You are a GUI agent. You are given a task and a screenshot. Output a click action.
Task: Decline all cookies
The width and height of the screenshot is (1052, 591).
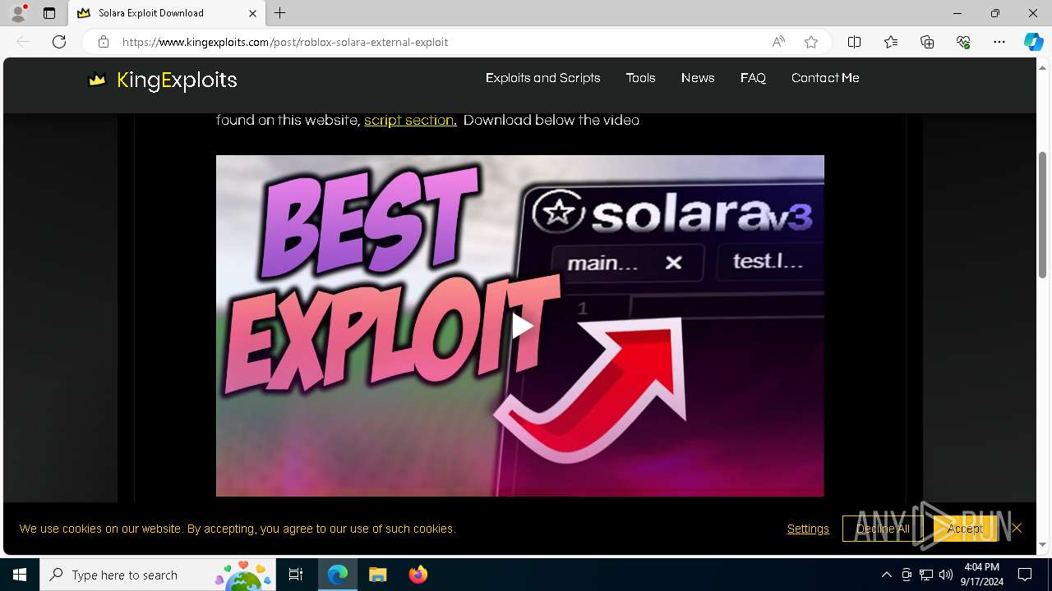pyautogui.click(x=883, y=529)
